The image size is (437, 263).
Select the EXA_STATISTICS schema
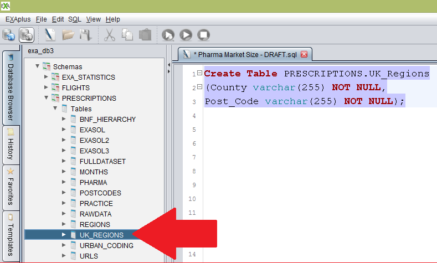[x=89, y=77]
